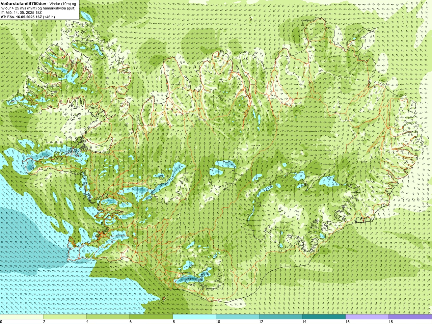Click the legend label '18'
432x324 pixels.
[x=390, y=322]
